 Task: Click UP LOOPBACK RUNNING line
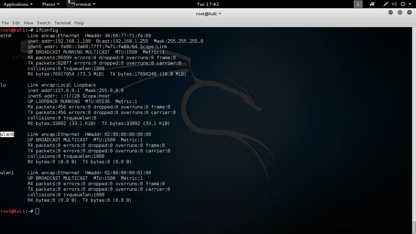[83, 101]
